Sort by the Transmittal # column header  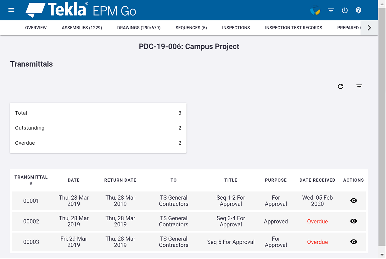[x=31, y=180]
